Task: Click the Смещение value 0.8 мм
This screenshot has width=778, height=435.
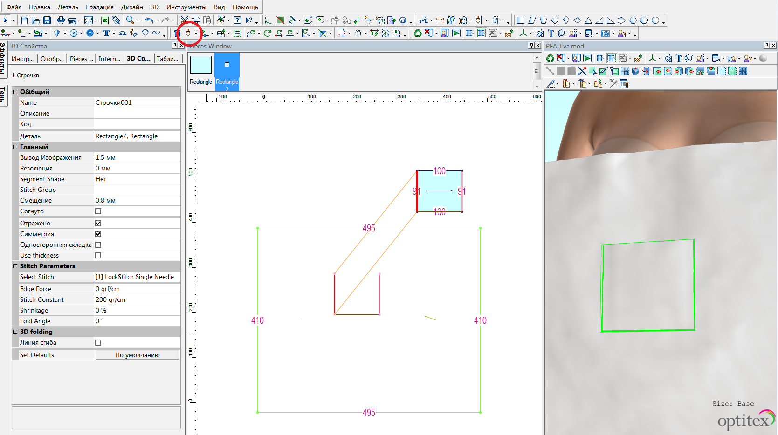Action: pos(138,201)
